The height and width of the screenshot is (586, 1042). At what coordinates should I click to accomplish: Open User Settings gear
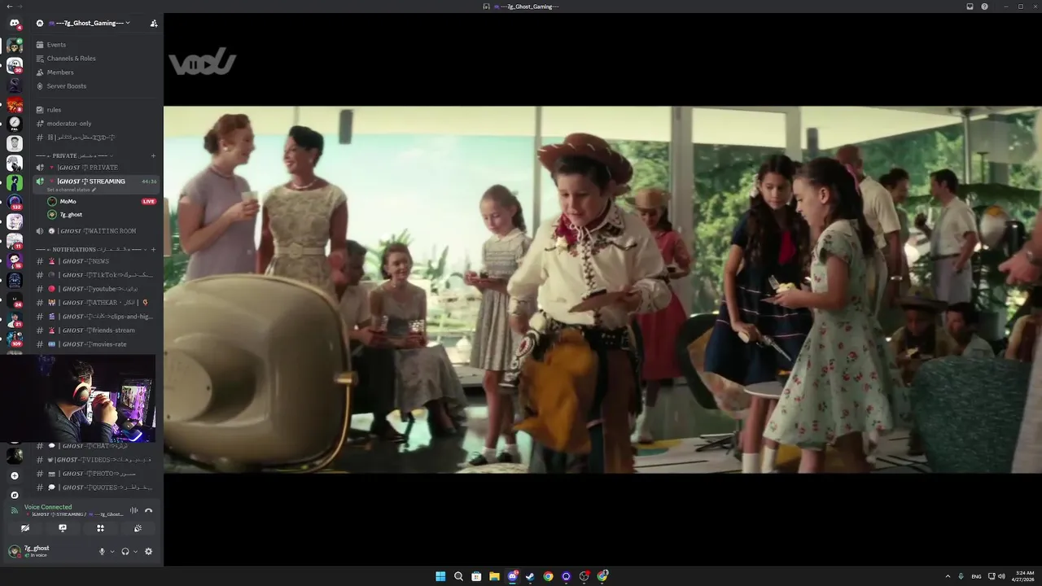tap(148, 552)
